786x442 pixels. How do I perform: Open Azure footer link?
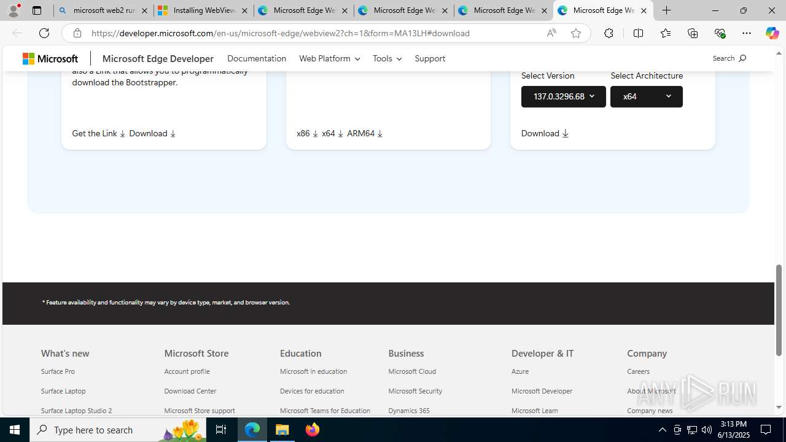[520, 371]
